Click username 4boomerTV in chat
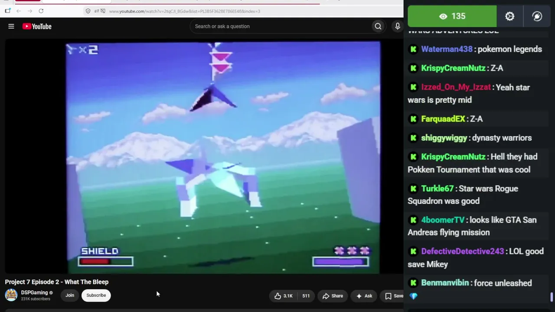The height and width of the screenshot is (312, 555). (443, 220)
